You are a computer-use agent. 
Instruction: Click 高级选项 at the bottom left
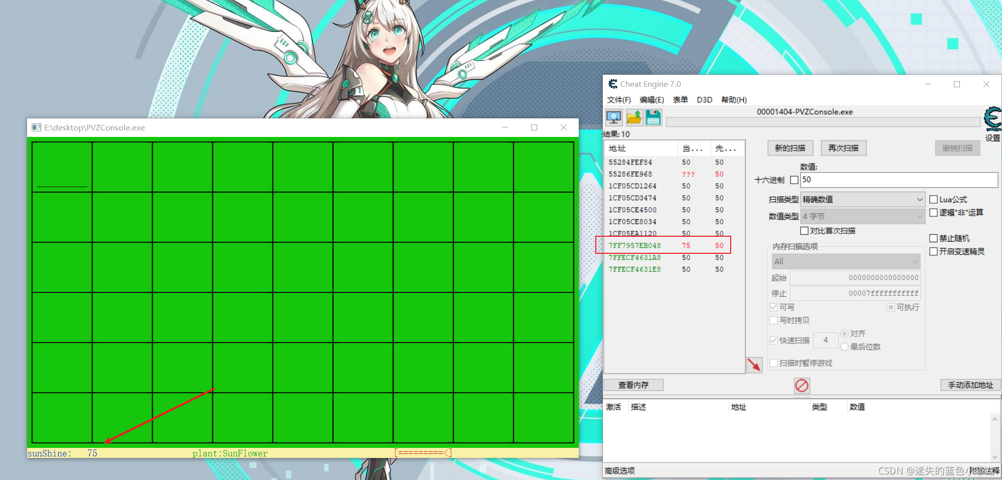point(620,470)
